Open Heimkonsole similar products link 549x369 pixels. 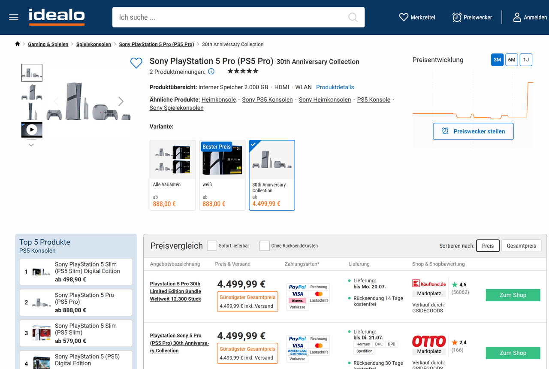[219, 100]
